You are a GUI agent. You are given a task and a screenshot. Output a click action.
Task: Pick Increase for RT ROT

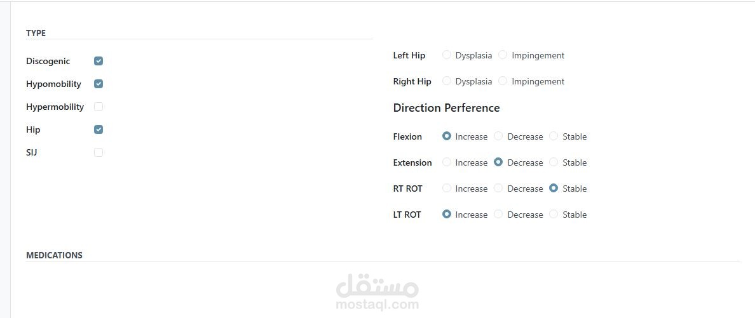[x=447, y=188]
